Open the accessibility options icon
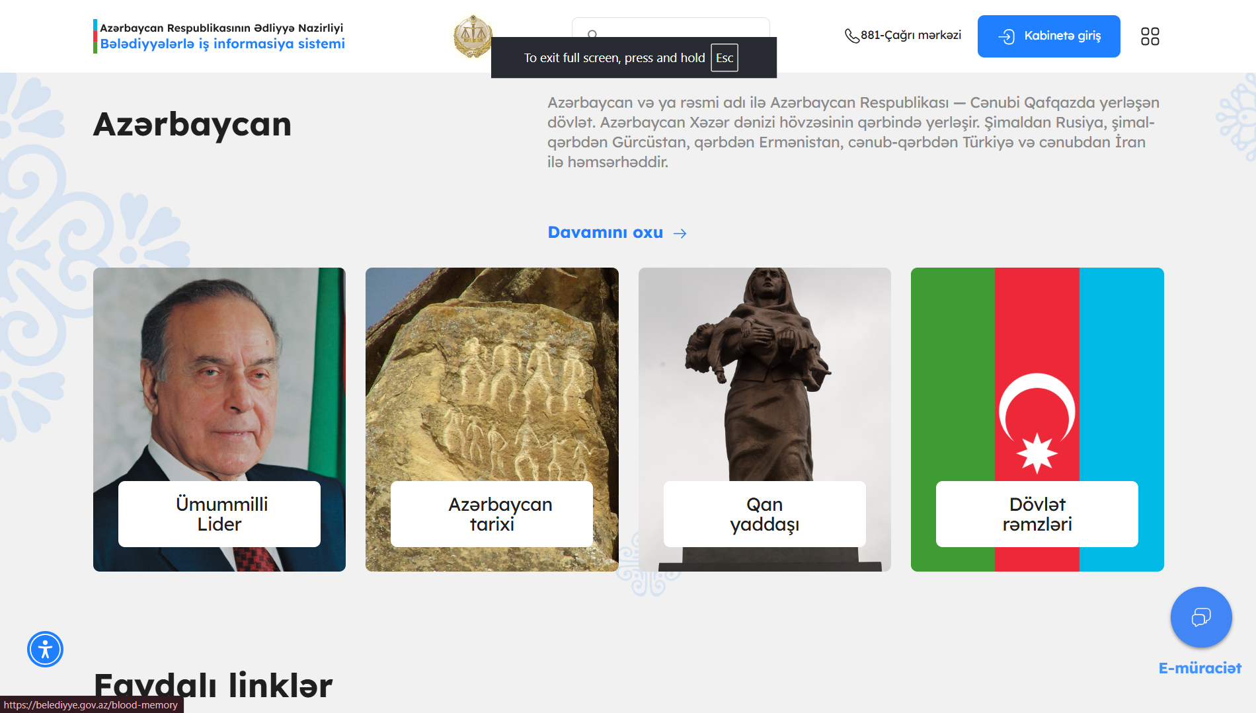Viewport: 1256px width, 713px height. click(x=45, y=649)
